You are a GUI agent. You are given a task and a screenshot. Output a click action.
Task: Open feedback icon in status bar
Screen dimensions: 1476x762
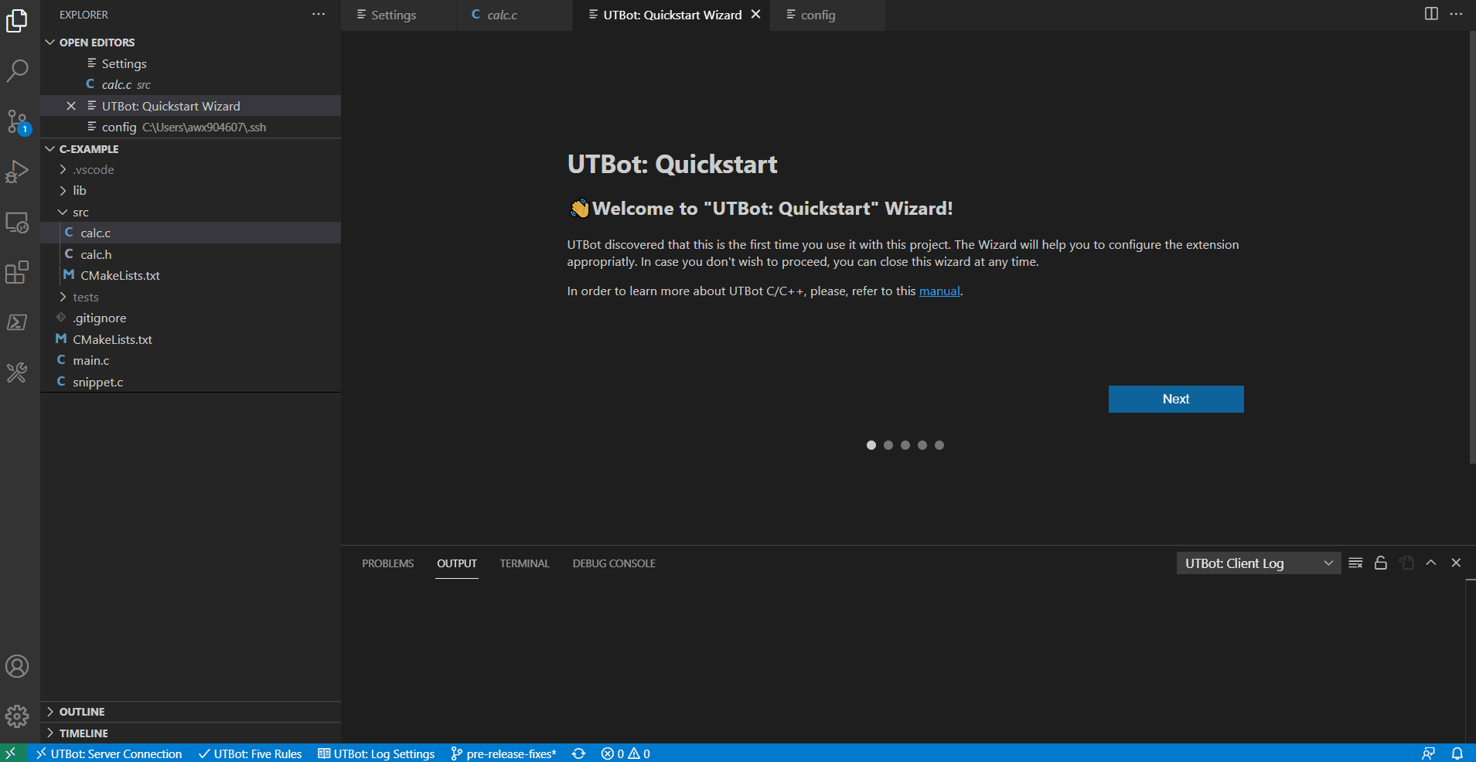click(x=1428, y=753)
